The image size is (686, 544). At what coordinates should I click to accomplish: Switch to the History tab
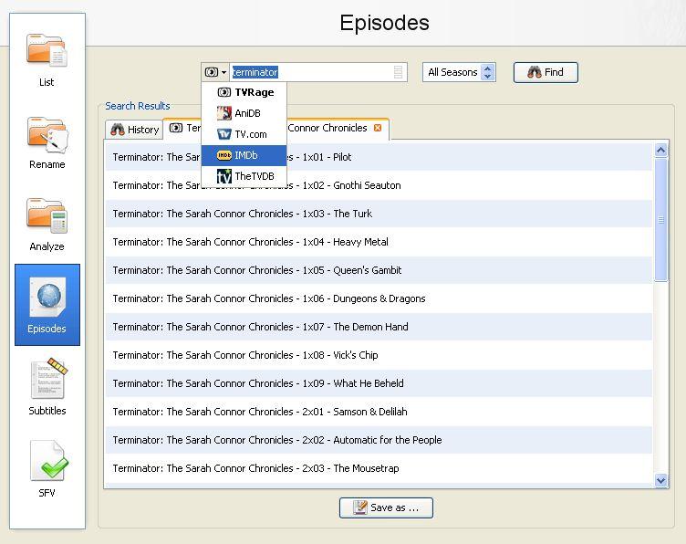134,130
